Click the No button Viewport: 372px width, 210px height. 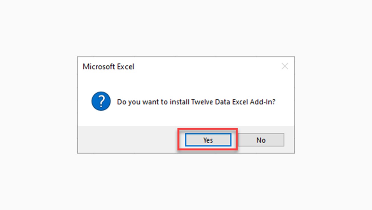pyautogui.click(x=261, y=140)
